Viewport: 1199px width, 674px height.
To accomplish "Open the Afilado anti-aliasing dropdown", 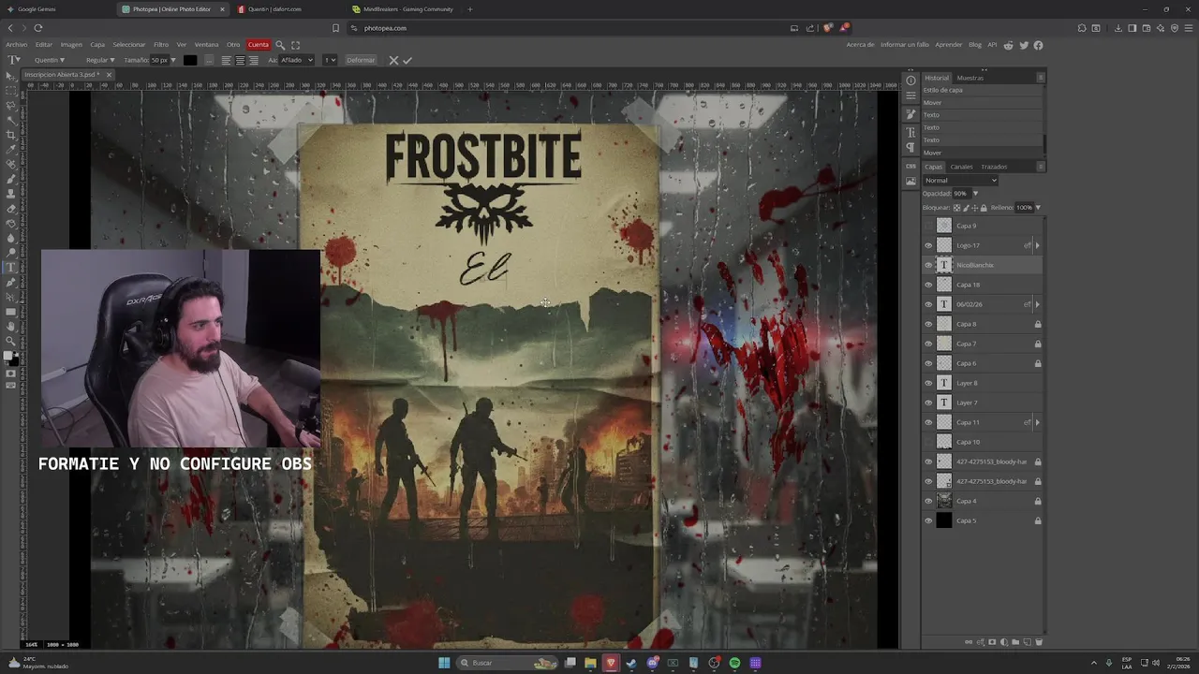I will click(297, 60).
